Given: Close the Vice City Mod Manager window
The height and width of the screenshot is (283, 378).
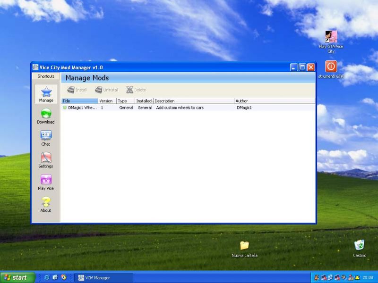Looking at the screenshot, I should (x=311, y=67).
